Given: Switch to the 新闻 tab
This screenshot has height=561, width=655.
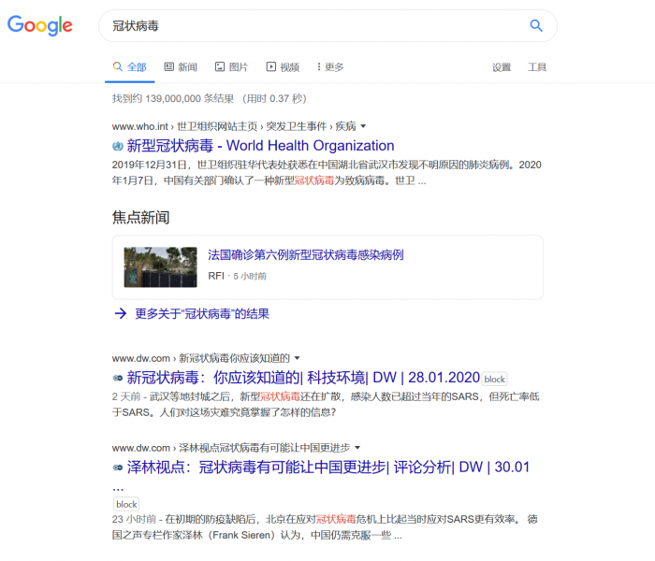Looking at the screenshot, I should pyautogui.click(x=181, y=67).
